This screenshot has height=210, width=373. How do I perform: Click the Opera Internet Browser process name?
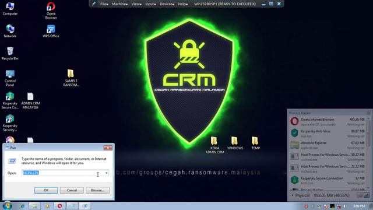tap(317, 119)
